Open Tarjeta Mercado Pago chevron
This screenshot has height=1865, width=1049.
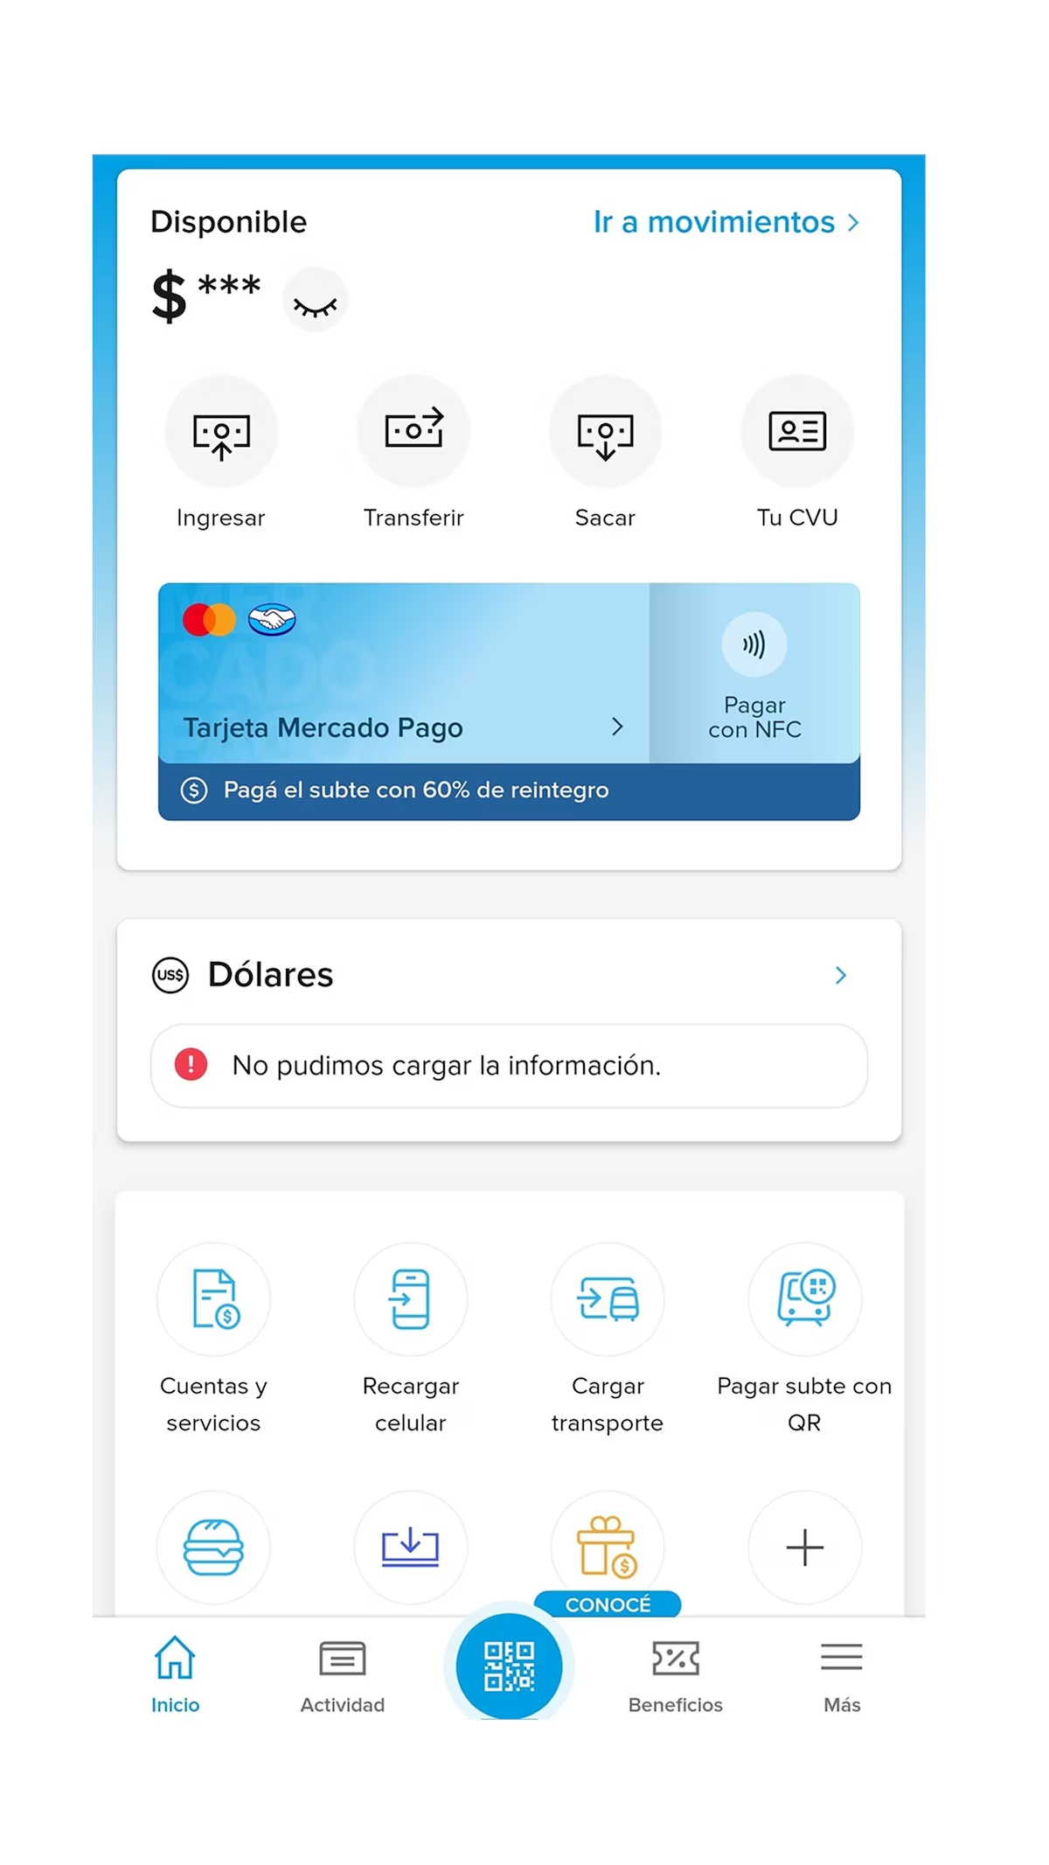coord(617,727)
